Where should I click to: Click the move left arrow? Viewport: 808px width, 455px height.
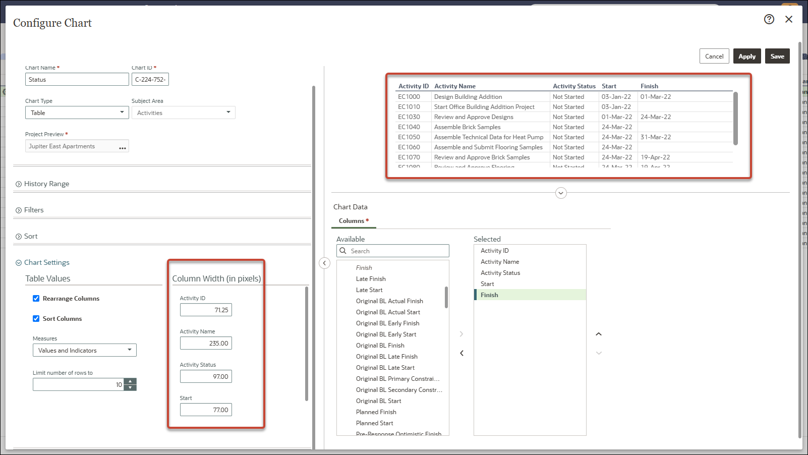(461, 353)
